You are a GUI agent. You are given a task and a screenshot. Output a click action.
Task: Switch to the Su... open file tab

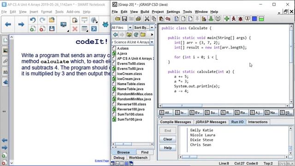(211, 113)
